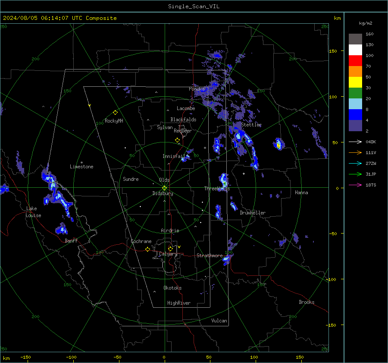Click the yellow diamond marker above Calgary
The image size is (388, 363).
tap(170, 249)
